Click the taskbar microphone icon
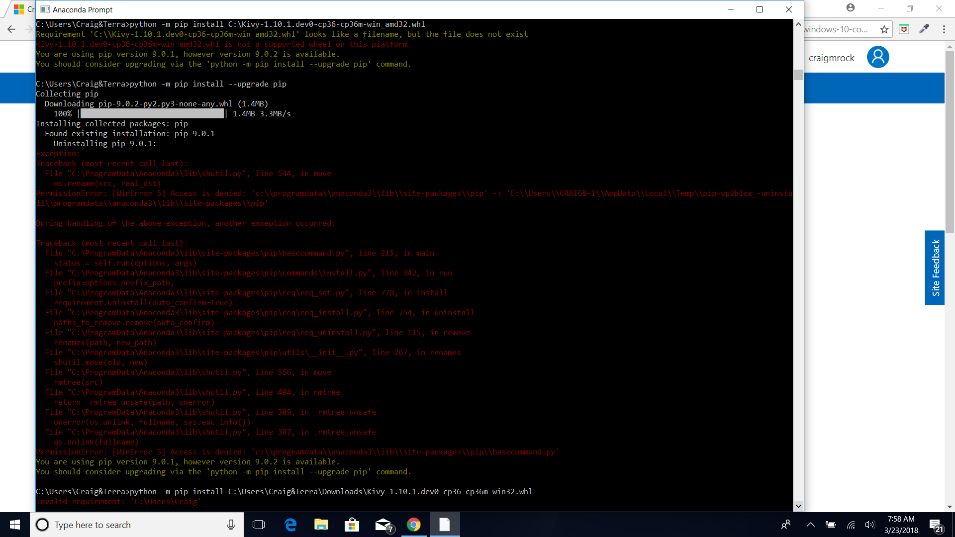This screenshot has height=537, width=955. (x=231, y=525)
